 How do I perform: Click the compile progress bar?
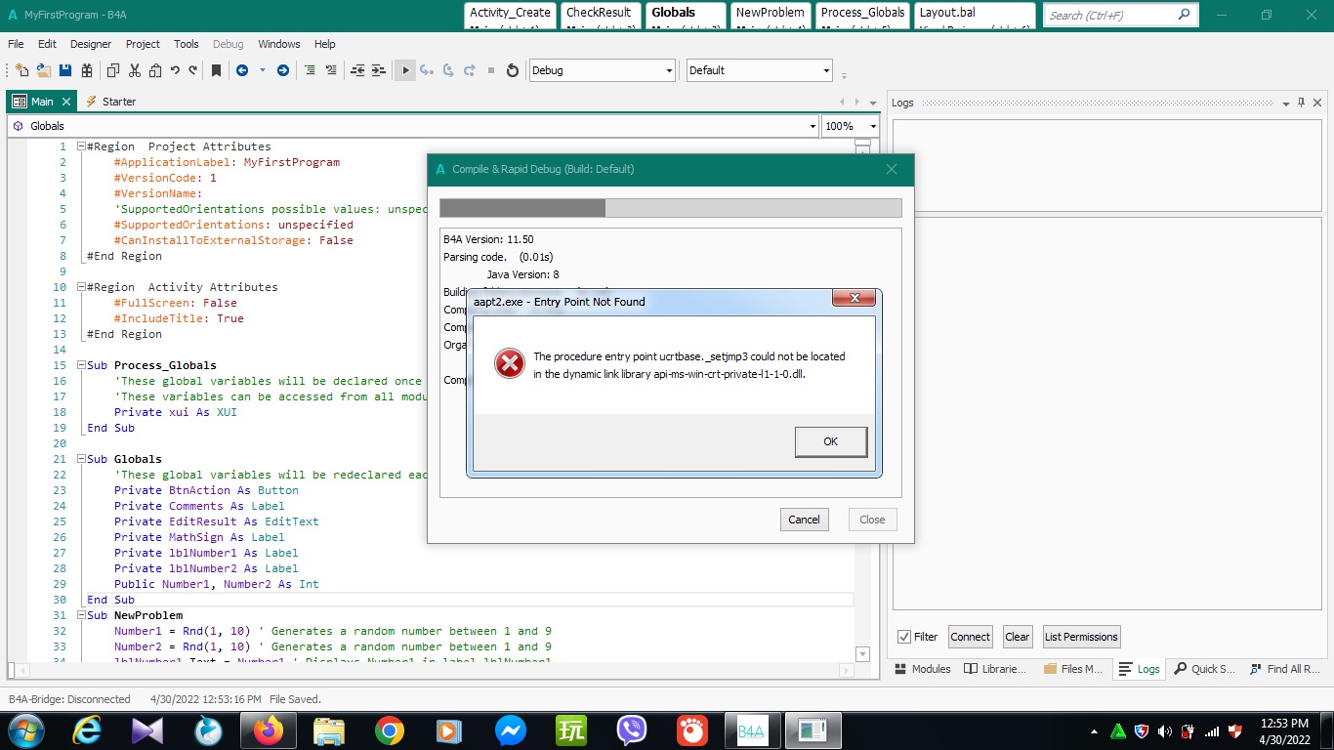pyautogui.click(x=671, y=208)
